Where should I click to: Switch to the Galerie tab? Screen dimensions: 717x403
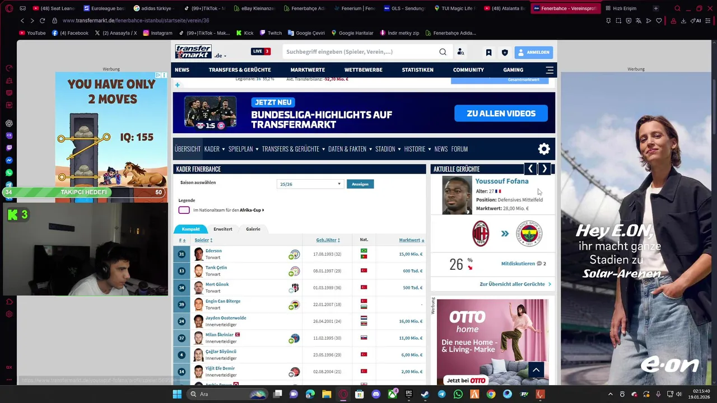coord(253,229)
